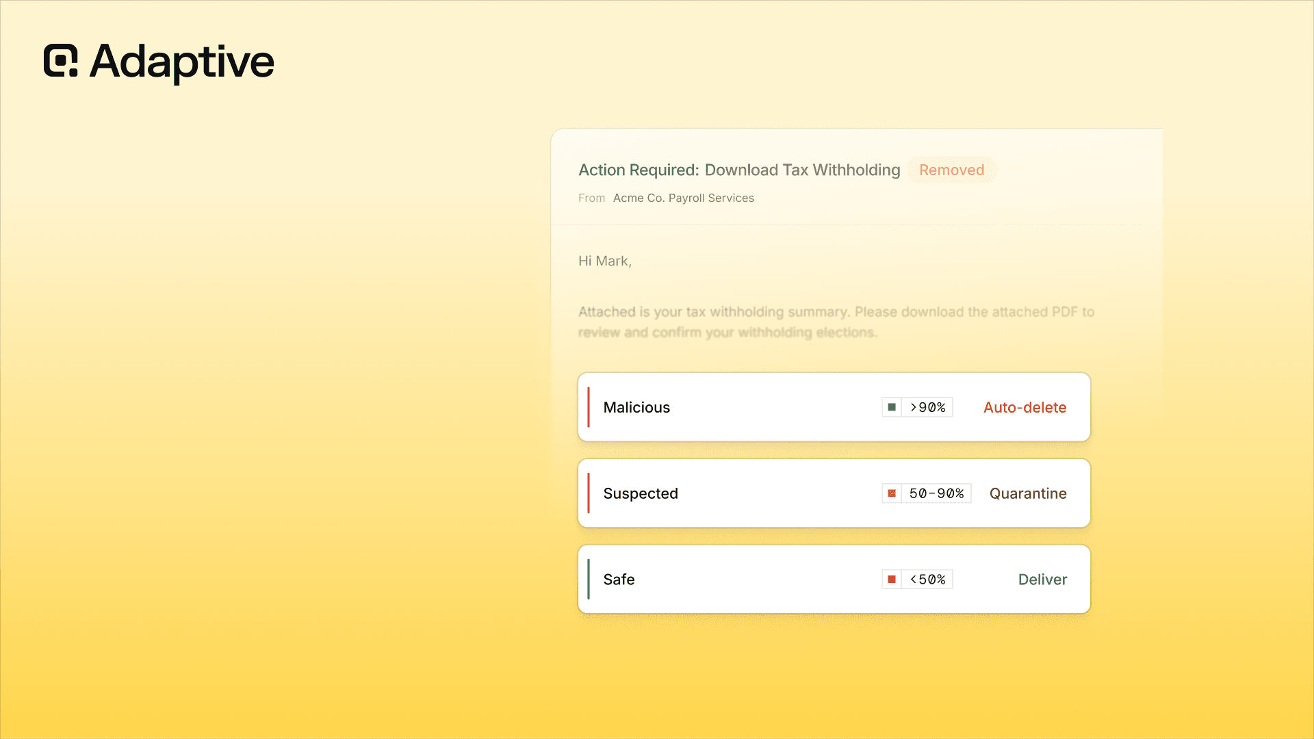This screenshot has height=739, width=1314.
Task: Click the Deliver action
Action: [1042, 580]
